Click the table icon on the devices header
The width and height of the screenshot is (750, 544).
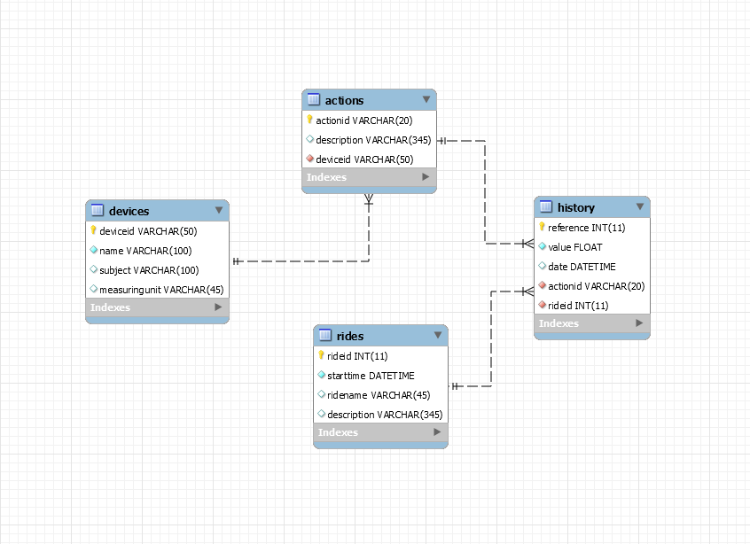coord(99,211)
